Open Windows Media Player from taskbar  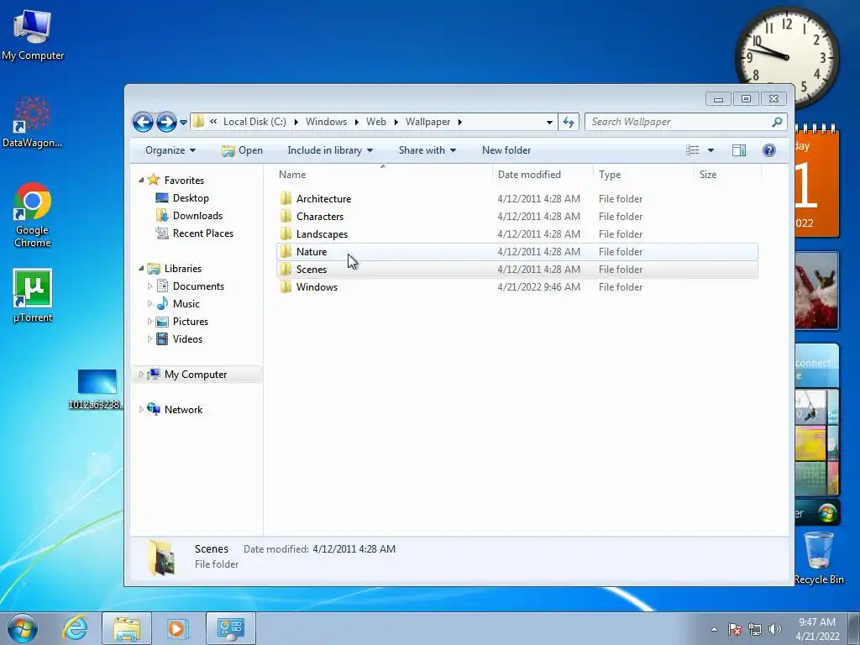pos(176,628)
